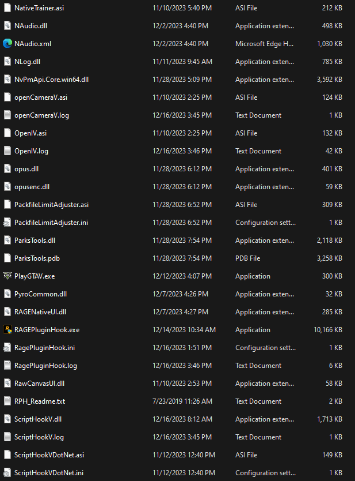This screenshot has width=355, height=481.
Task: Click the NativeTrainer.asi blank file icon
Action: pos(7,8)
